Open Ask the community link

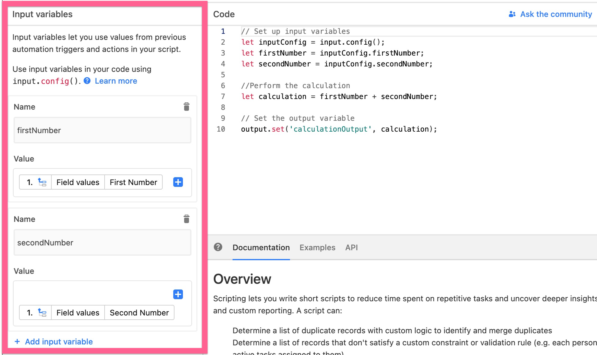coord(556,14)
